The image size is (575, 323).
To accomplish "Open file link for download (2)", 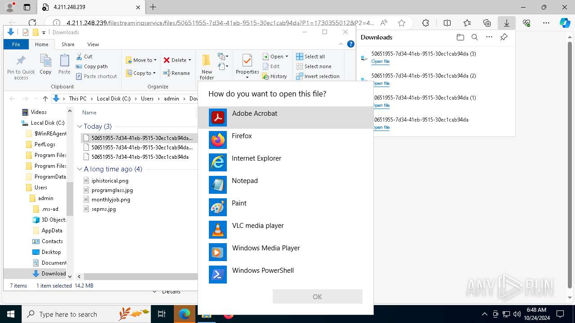I will pyautogui.click(x=380, y=83).
